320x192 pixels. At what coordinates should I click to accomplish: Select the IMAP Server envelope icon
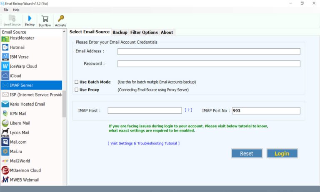point(5,85)
